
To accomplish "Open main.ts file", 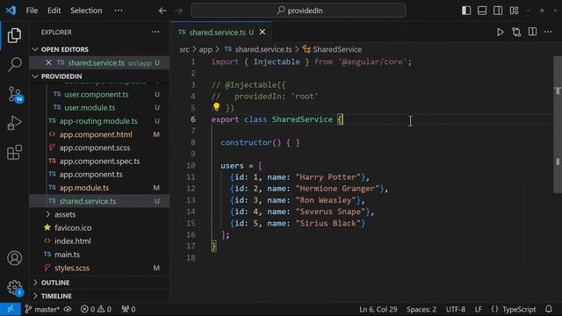I will tap(67, 255).
